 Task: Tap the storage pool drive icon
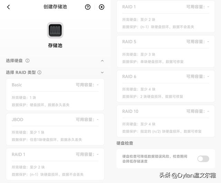55,30
